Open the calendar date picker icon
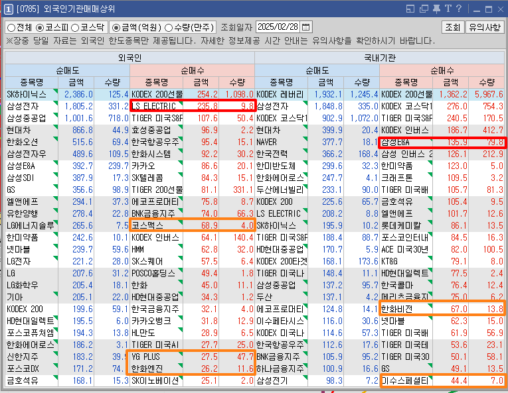Viewport: 508px width, 393px height. click(x=305, y=27)
